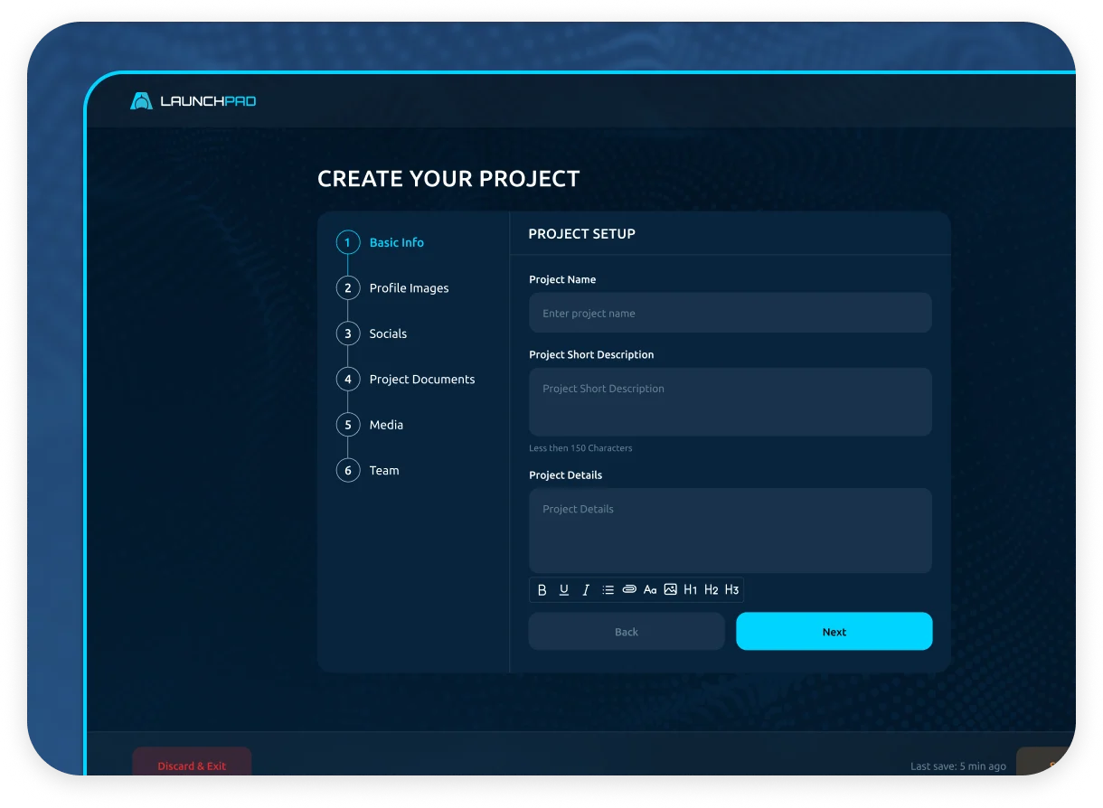
Task: Apply H3 heading style
Action: (x=732, y=590)
